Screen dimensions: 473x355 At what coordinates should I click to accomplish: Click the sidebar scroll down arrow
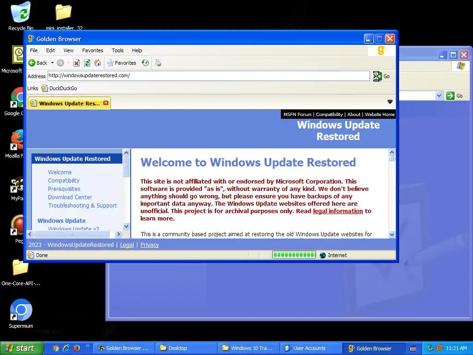(x=127, y=226)
